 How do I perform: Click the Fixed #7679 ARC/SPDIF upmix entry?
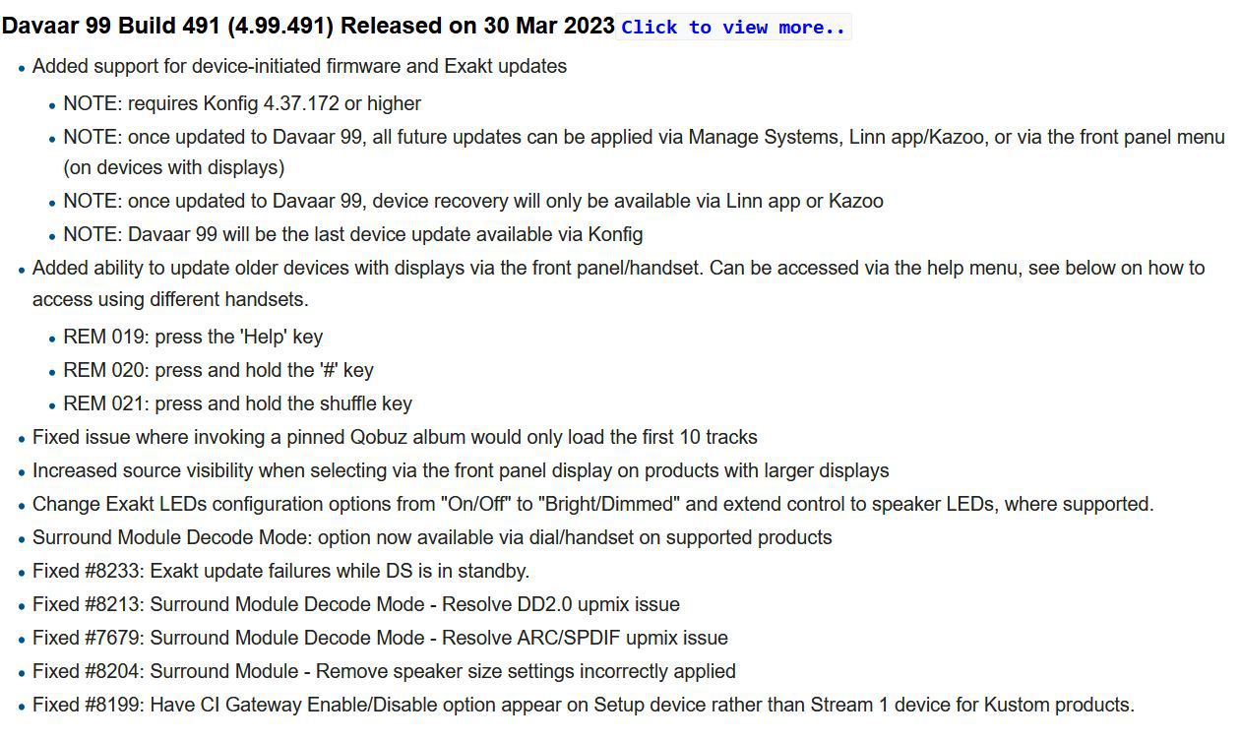380,638
